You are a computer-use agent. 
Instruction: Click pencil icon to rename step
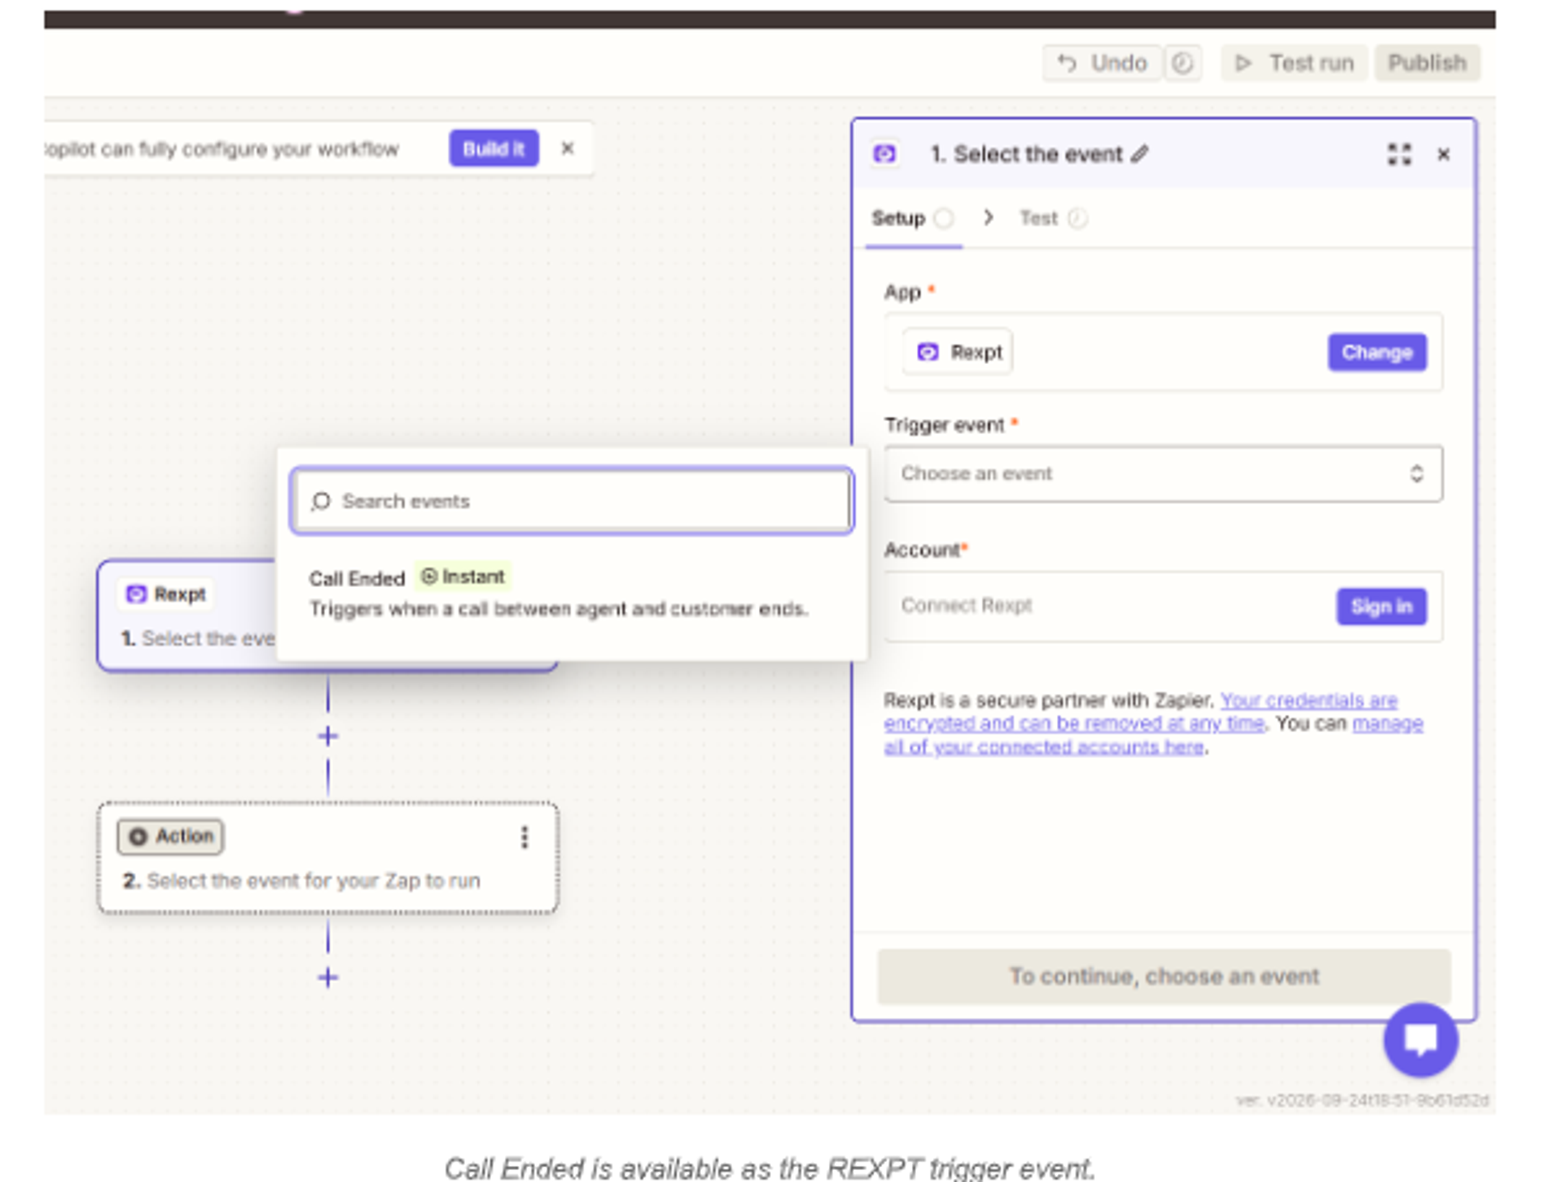pyautogui.click(x=1139, y=154)
